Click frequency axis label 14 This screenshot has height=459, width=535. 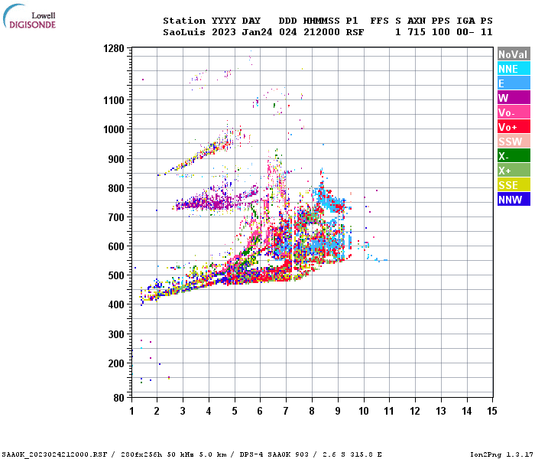pyautogui.click(x=467, y=411)
